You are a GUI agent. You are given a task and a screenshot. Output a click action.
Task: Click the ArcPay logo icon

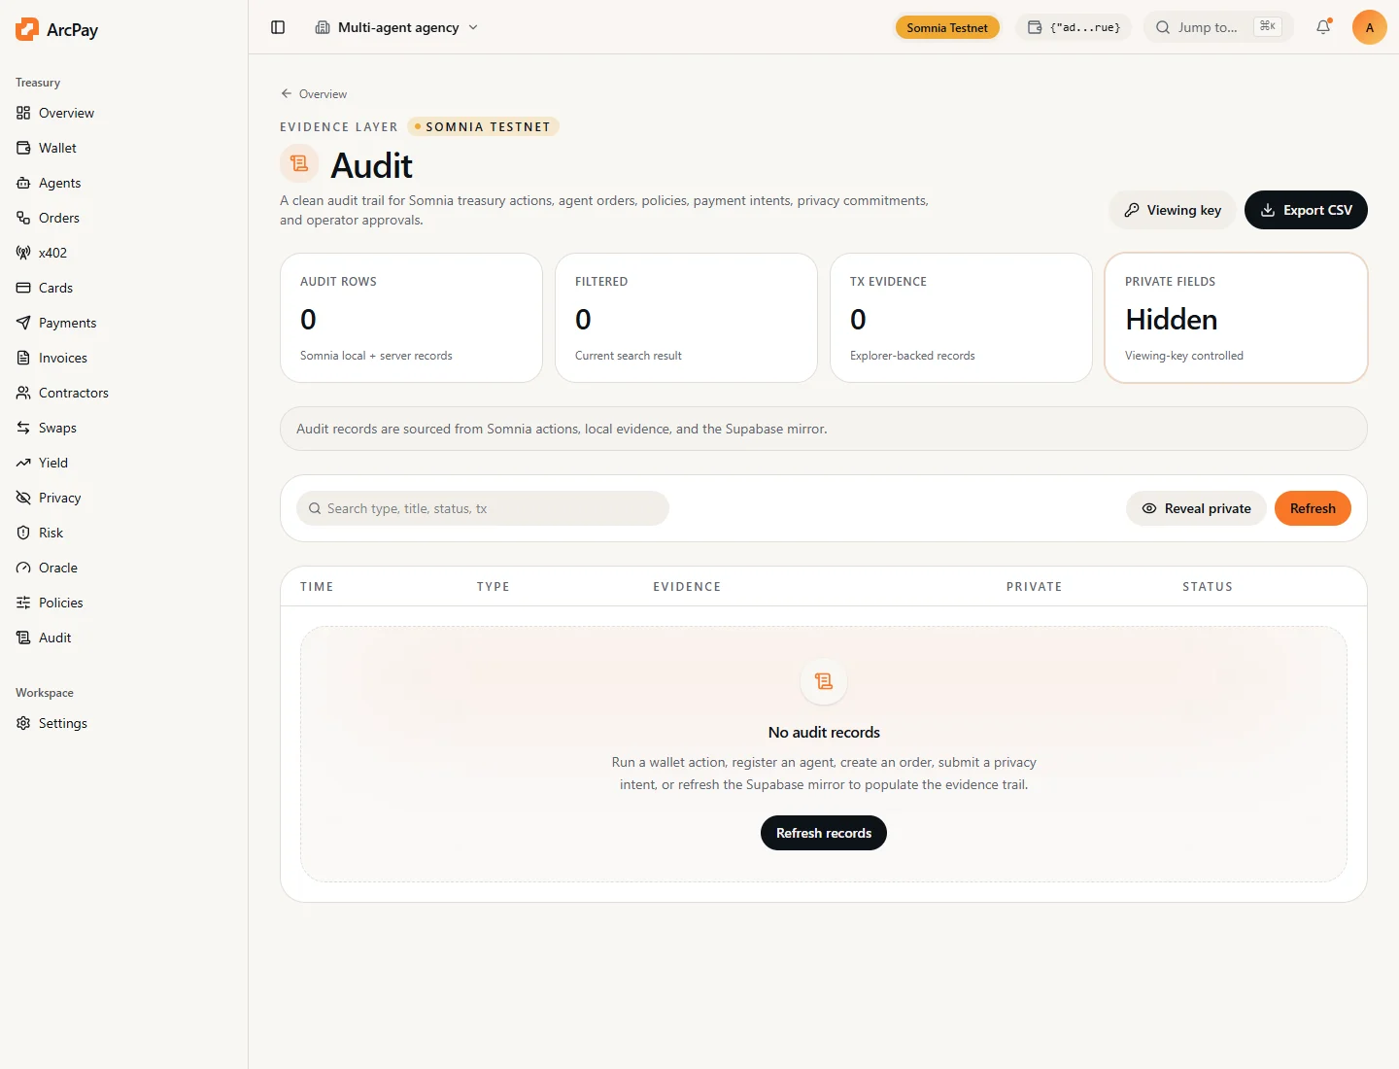27,29
